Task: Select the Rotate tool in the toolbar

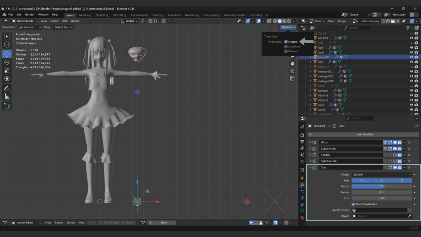Action: pyautogui.click(x=7, y=62)
